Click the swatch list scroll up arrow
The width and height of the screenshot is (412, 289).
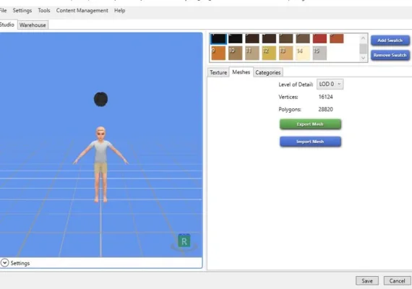[363, 38]
